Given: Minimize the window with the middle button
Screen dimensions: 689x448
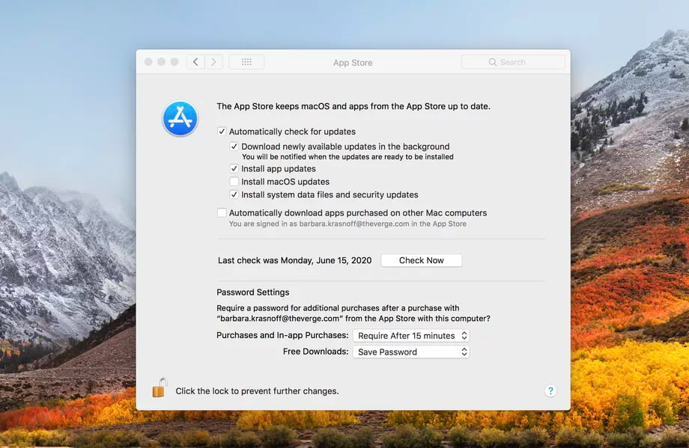Looking at the screenshot, I should (x=161, y=62).
